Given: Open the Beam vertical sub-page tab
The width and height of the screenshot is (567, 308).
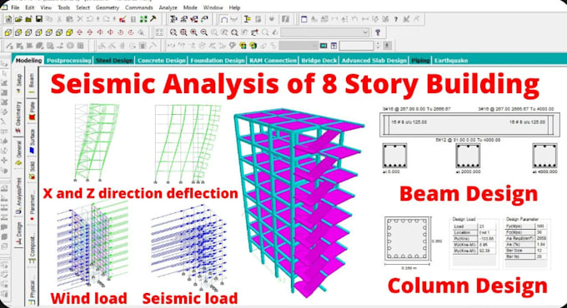Looking at the screenshot, I should point(32,83).
